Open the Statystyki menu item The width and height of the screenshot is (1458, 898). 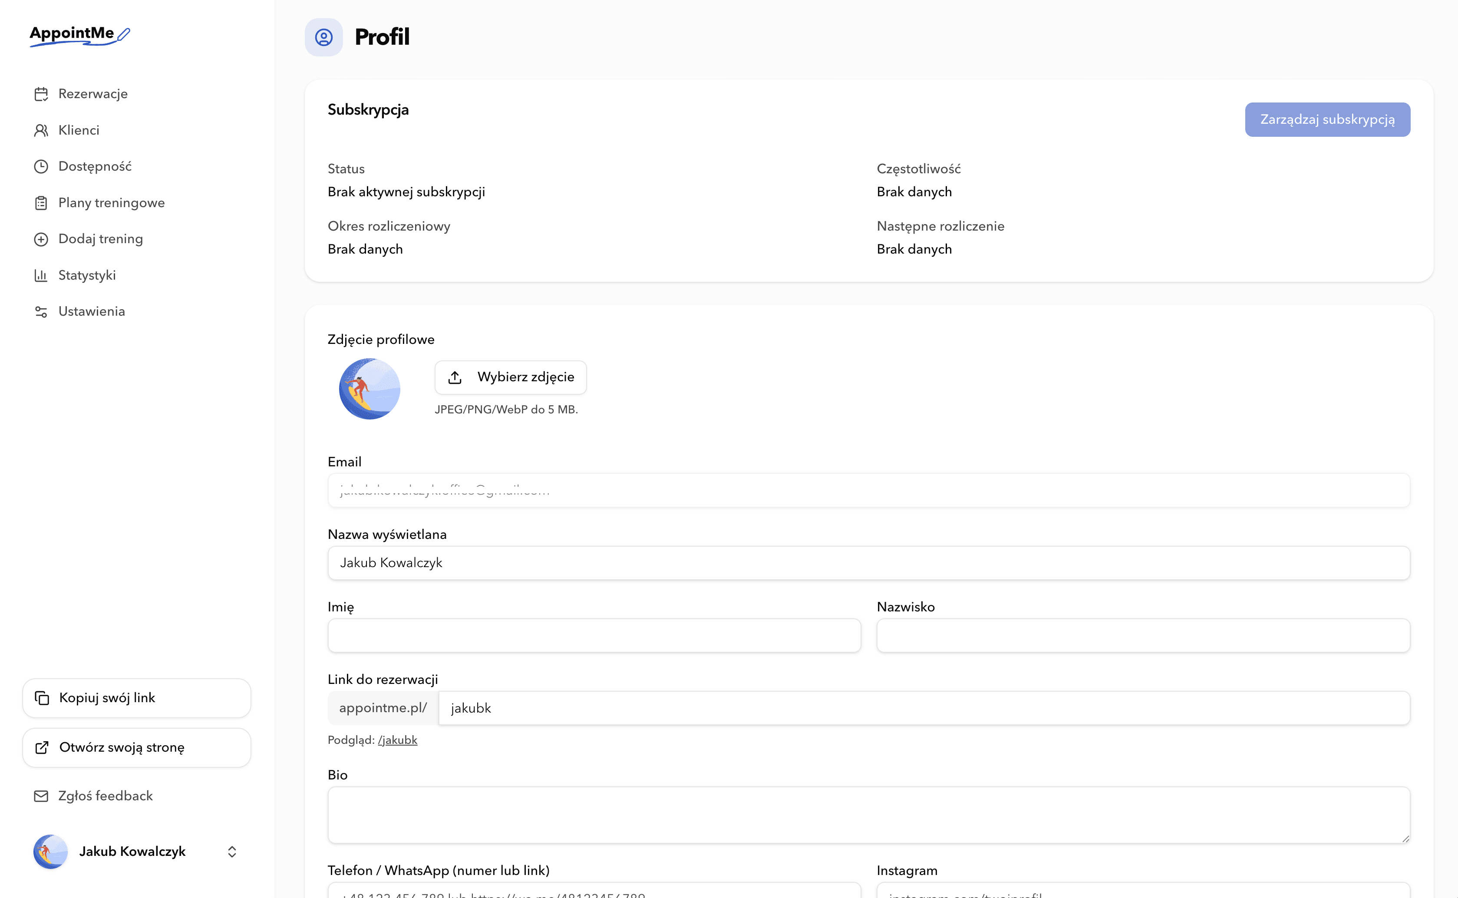(x=87, y=275)
